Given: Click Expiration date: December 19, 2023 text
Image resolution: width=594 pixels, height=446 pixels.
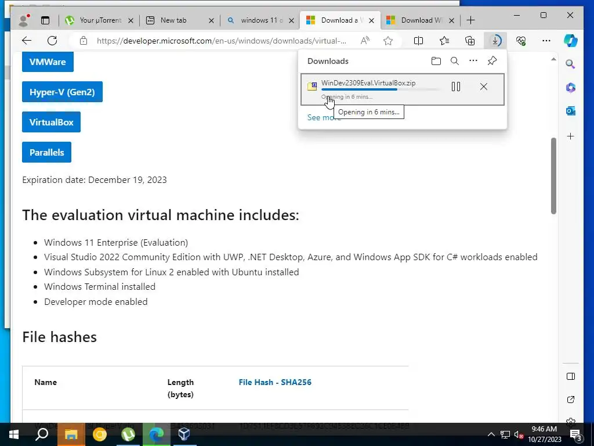Looking at the screenshot, I should pyautogui.click(x=95, y=180).
